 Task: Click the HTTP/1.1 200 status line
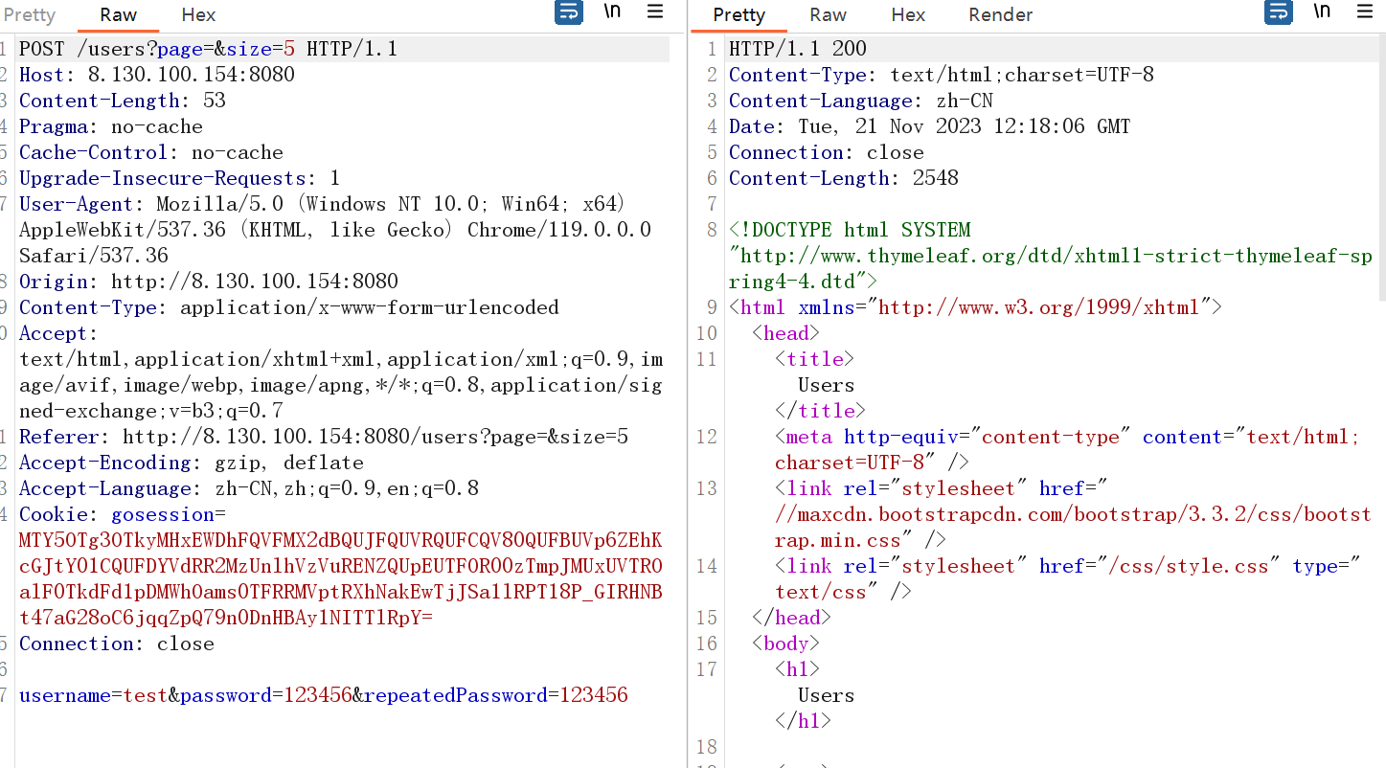click(x=798, y=49)
